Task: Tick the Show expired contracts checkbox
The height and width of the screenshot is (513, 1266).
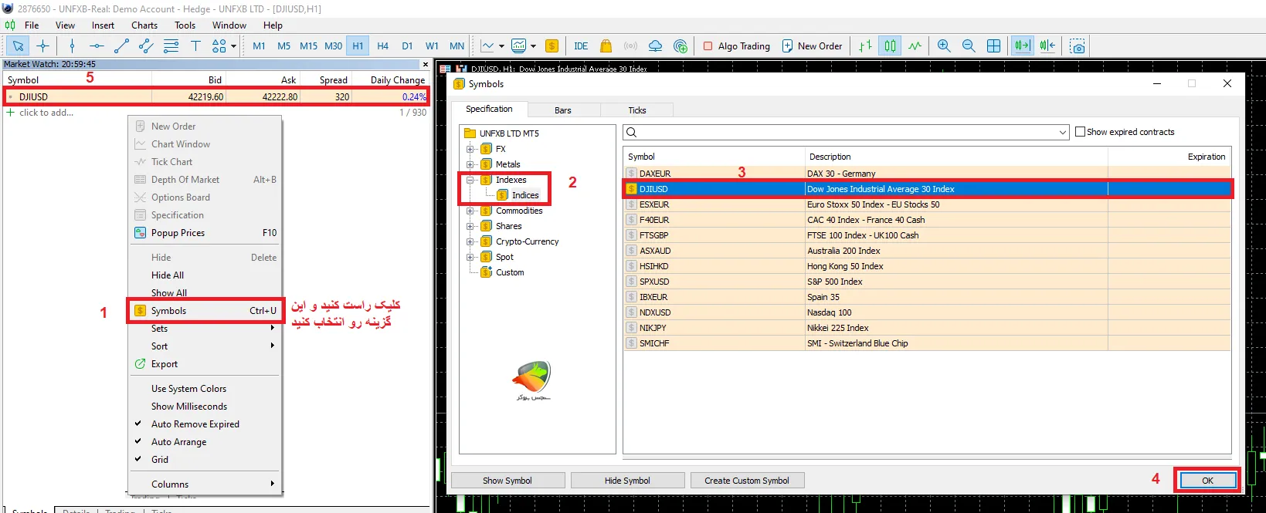Action: 1080,132
